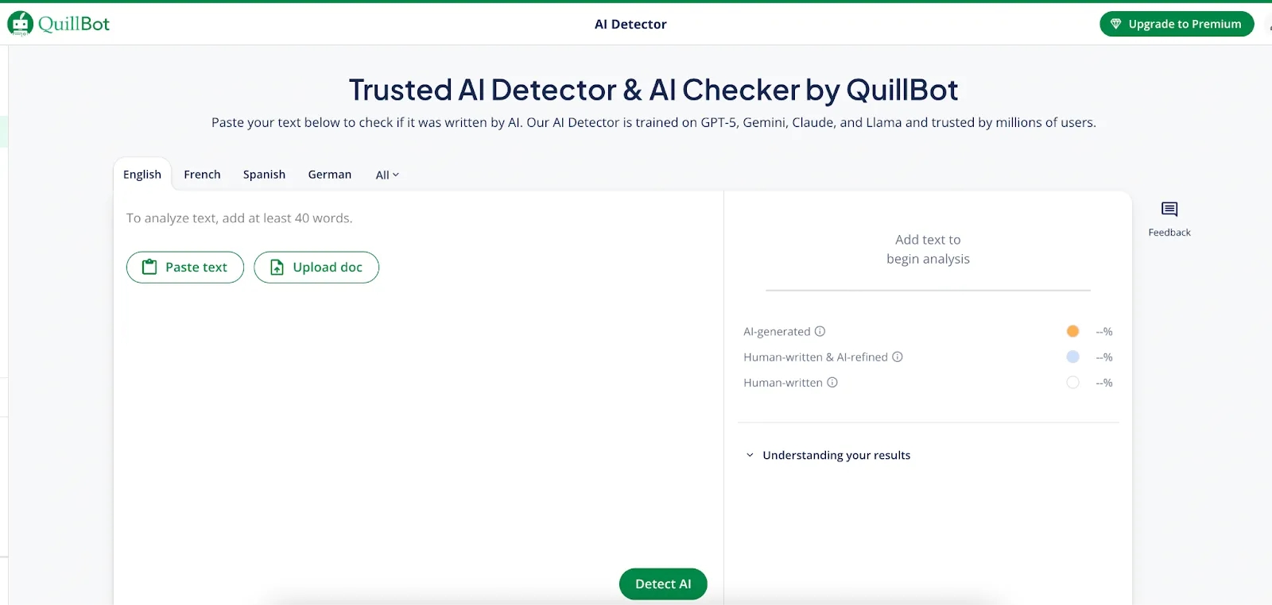The width and height of the screenshot is (1272, 605).
Task: Open the All languages dropdown
Action: (387, 175)
